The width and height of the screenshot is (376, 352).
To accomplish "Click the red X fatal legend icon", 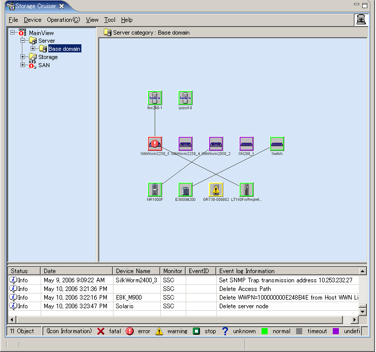I will click(x=101, y=331).
